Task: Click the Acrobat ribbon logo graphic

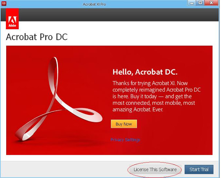Action: 58,99
